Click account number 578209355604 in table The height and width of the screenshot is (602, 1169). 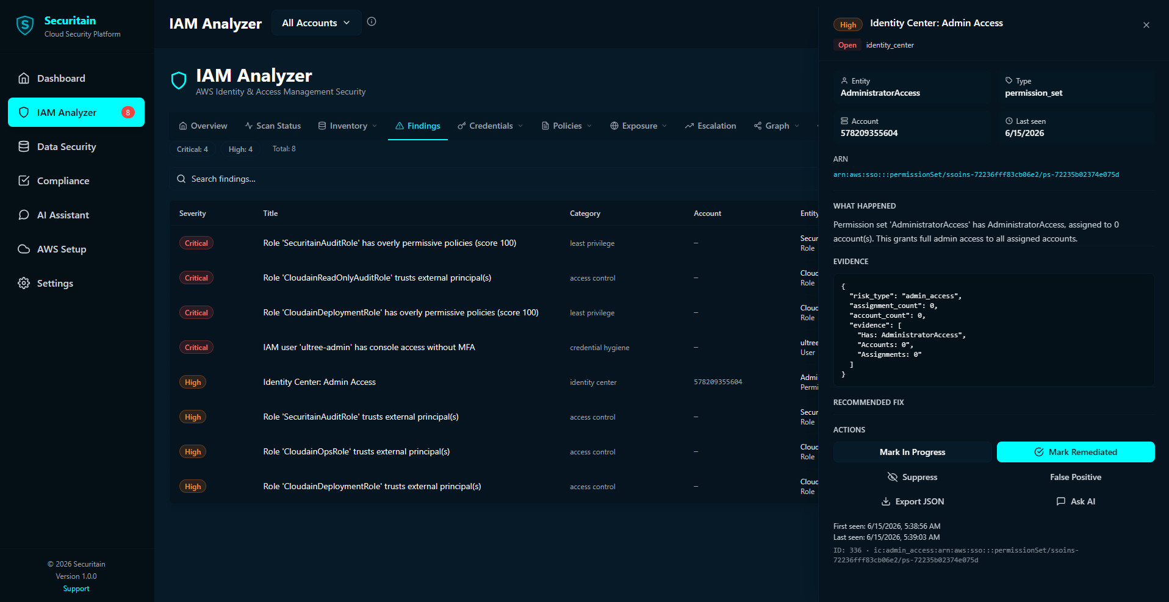[x=718, y=382]
